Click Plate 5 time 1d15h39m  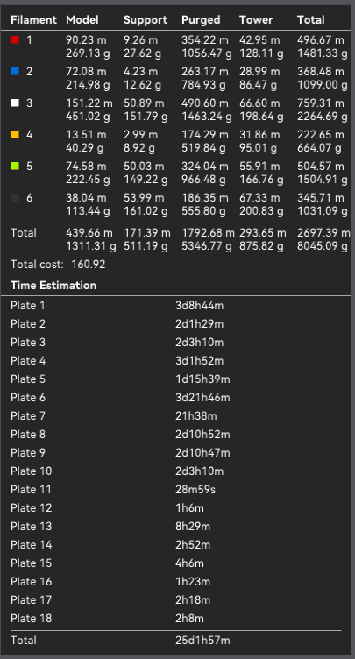(x=202, y=379)
